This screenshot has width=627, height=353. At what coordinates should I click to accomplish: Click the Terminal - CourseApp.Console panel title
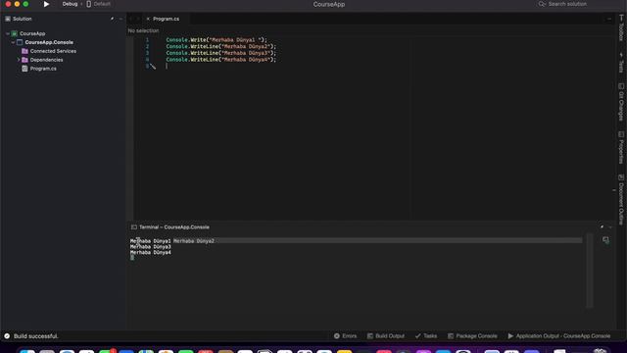pyautogui.click(x=174, y=227)
